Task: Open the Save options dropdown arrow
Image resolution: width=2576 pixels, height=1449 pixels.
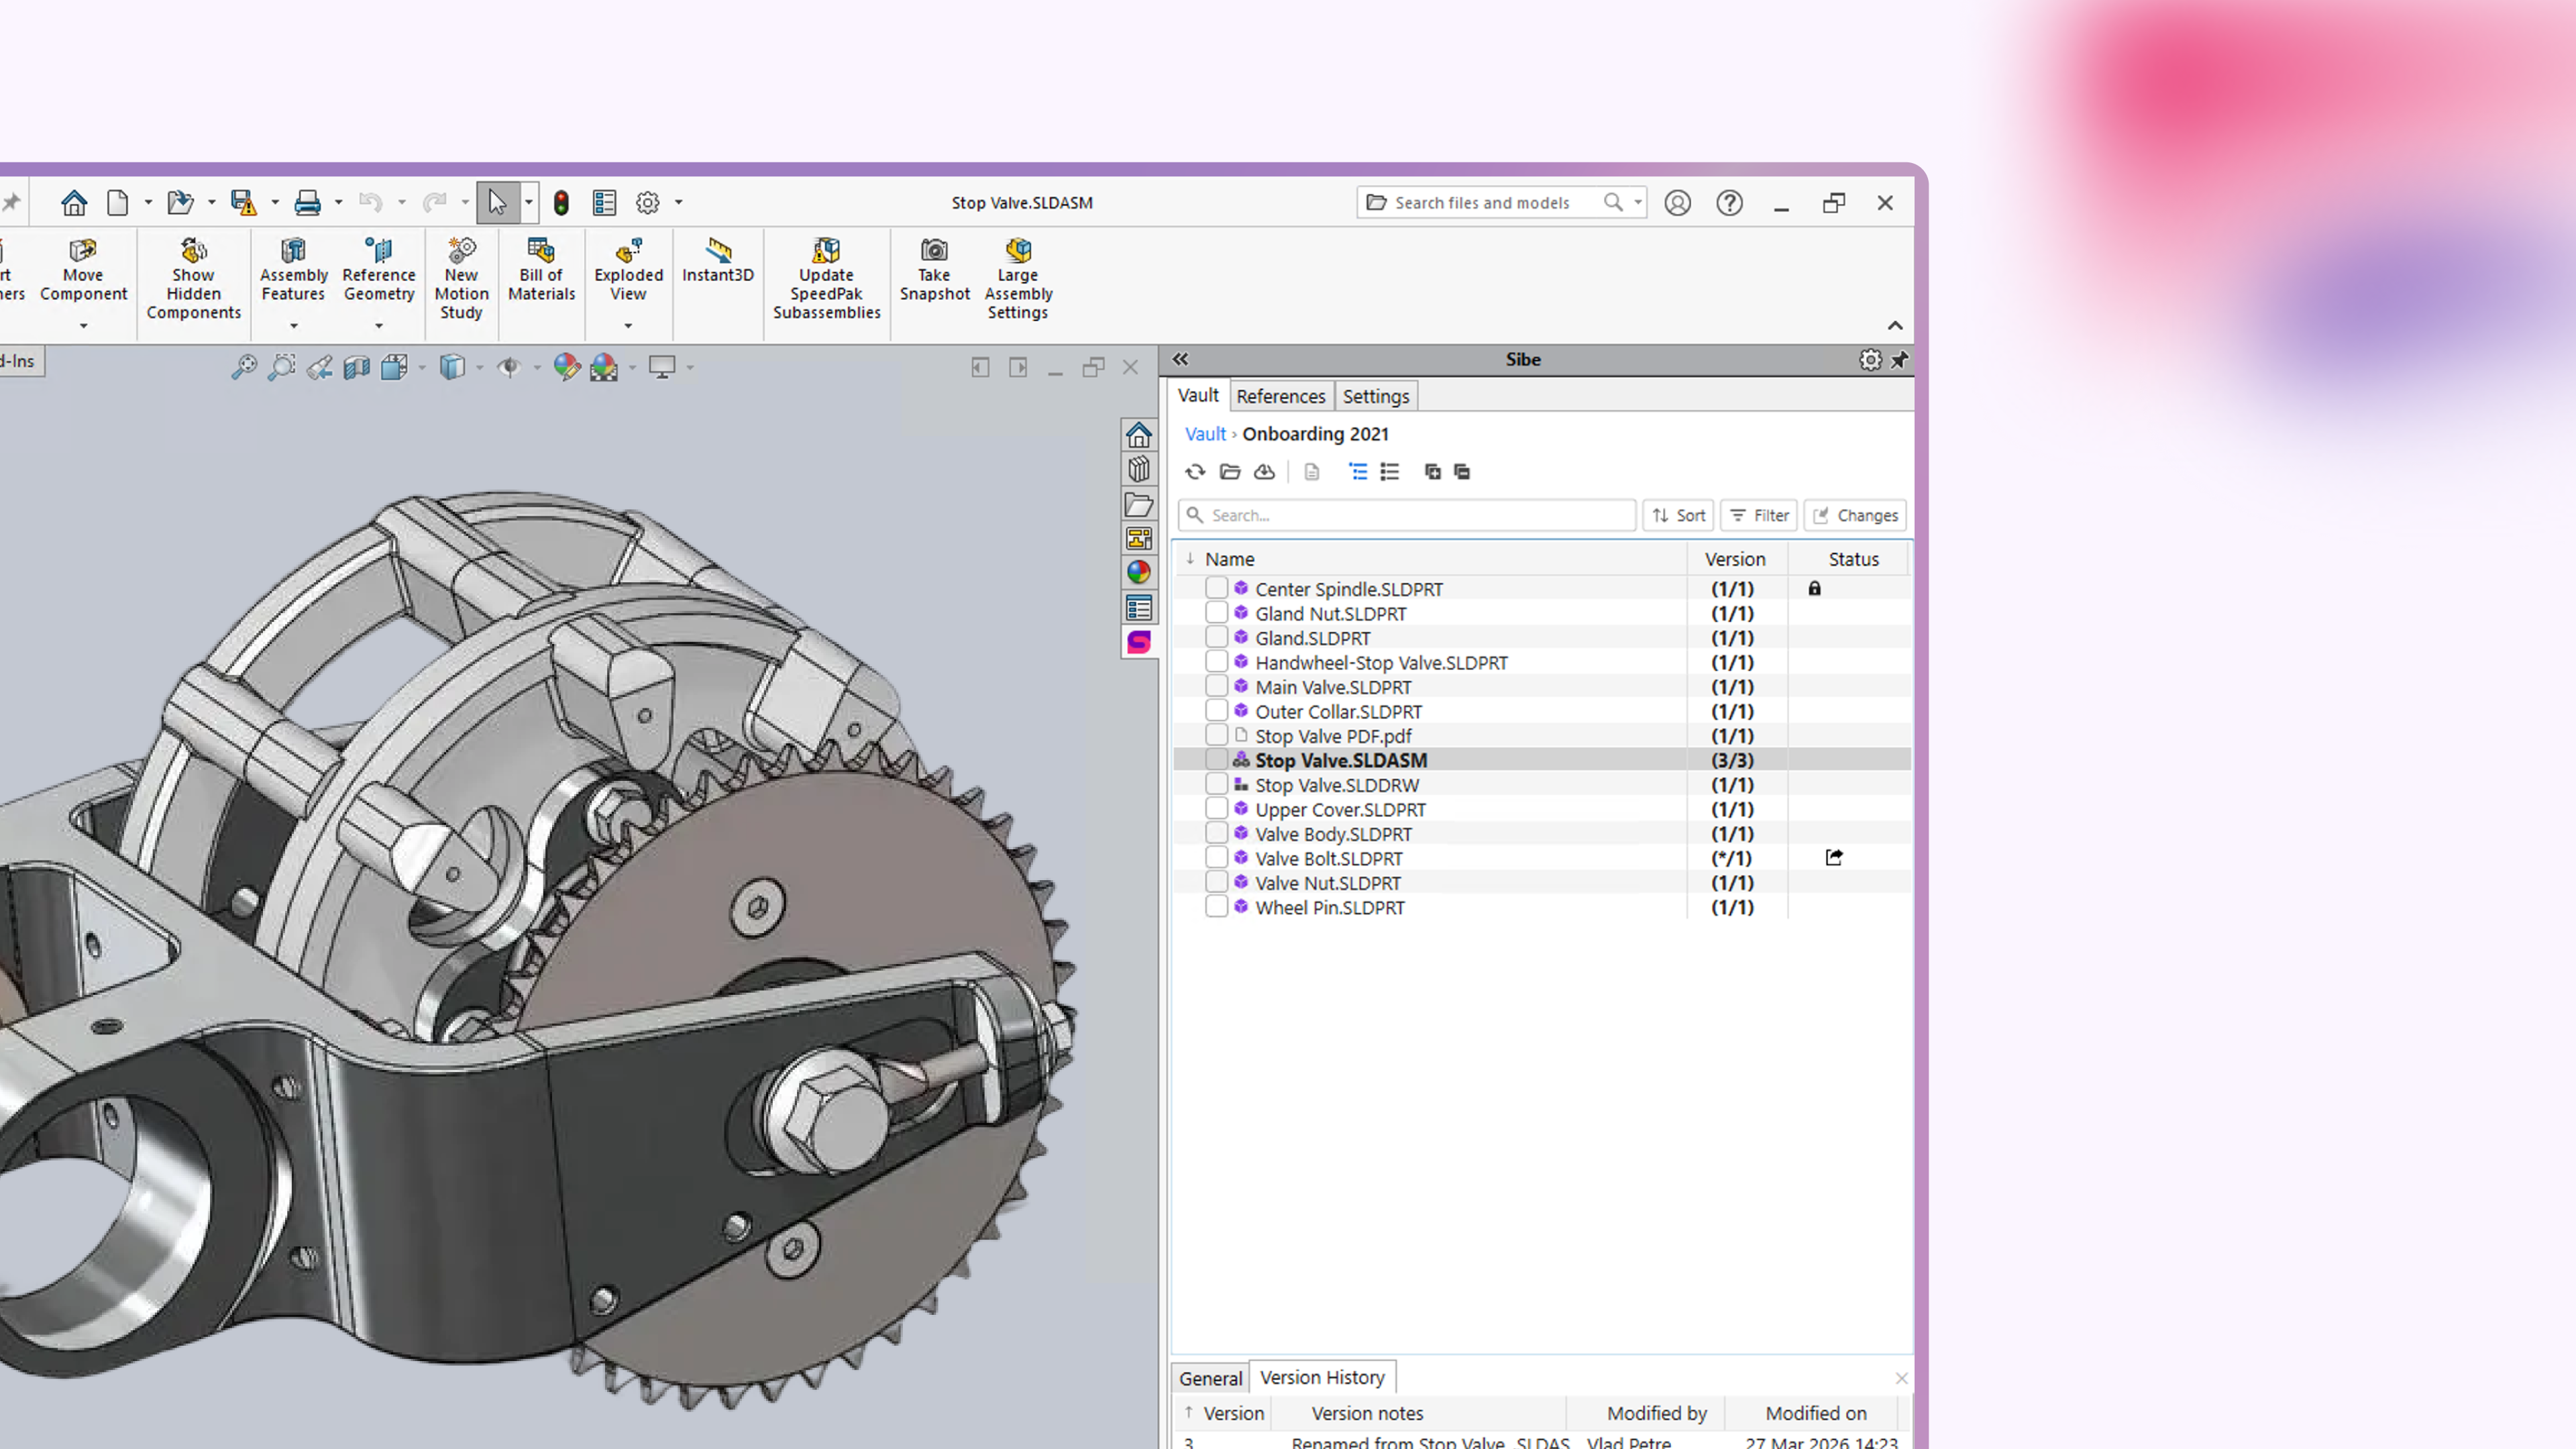Action: pyautogui.click(x=274, y=203)
